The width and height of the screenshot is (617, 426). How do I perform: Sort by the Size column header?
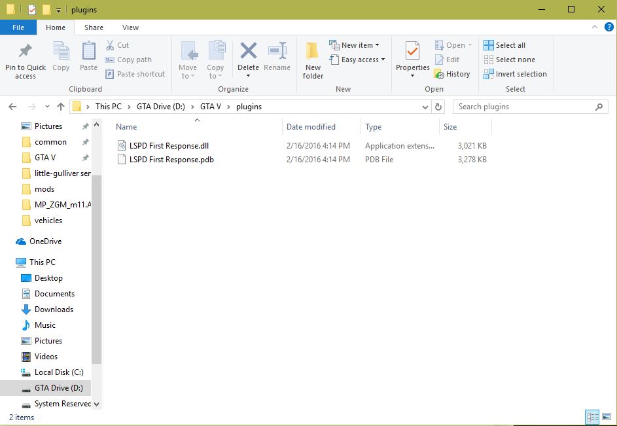tap(450, 127)
